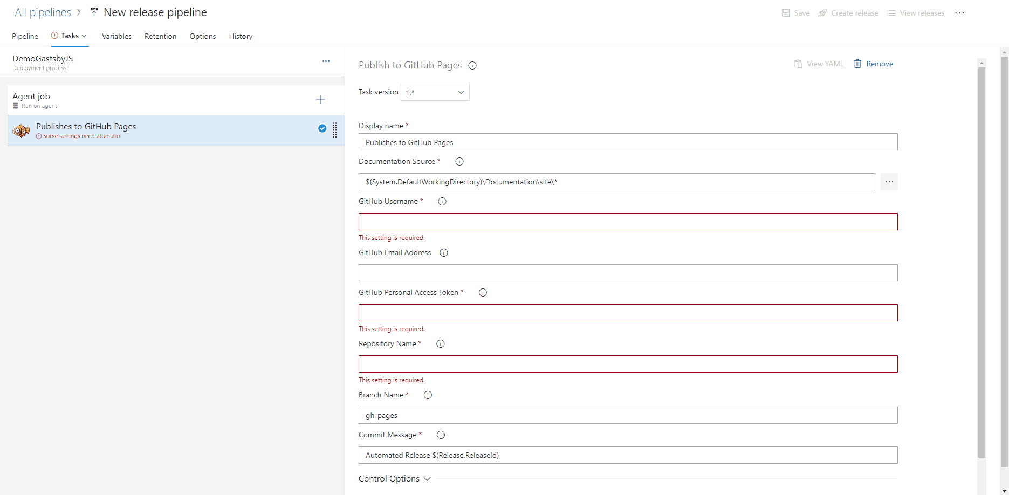
Task: Open the Task version dropdown
Action: tap(435, 92)
